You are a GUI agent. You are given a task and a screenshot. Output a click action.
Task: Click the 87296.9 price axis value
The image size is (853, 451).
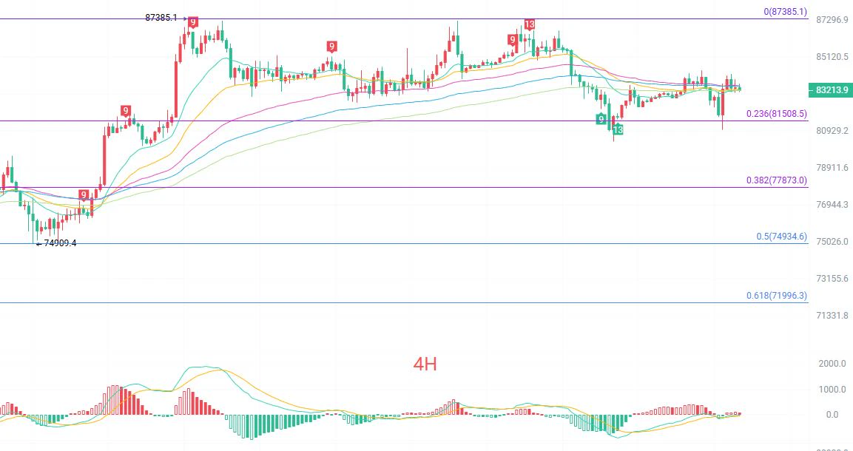(x=832, y=20)
